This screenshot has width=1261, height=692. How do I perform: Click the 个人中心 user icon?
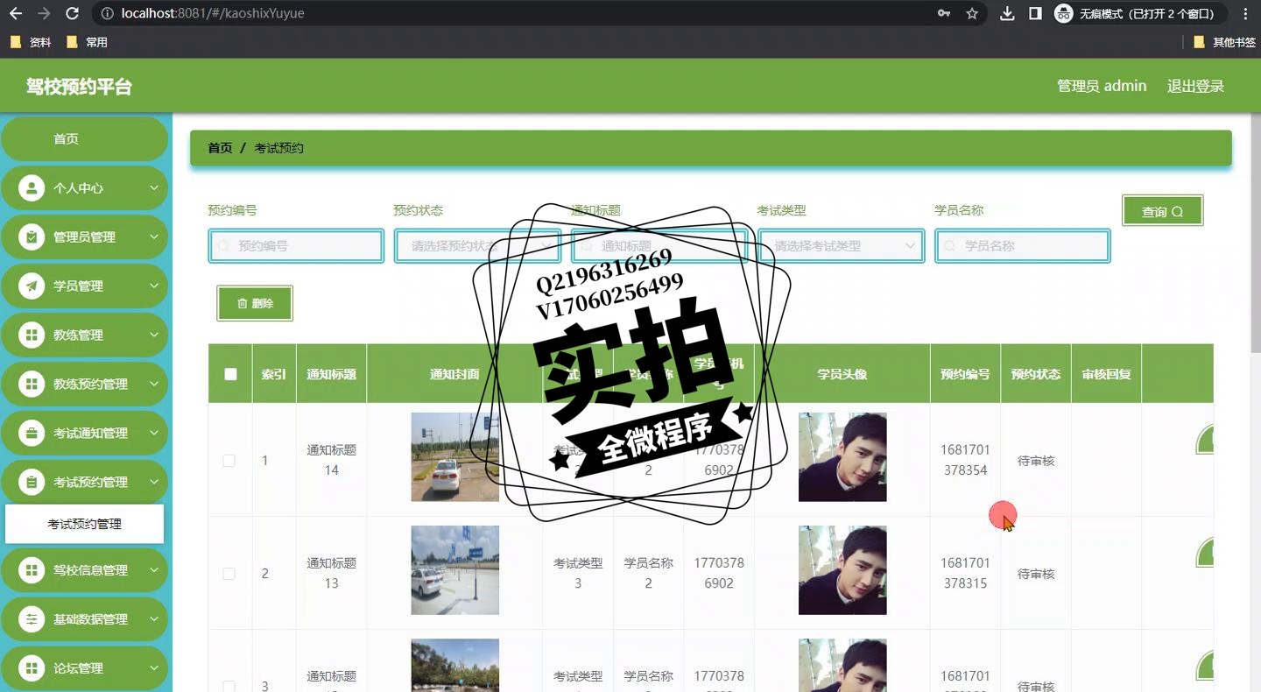pos(32,188)
